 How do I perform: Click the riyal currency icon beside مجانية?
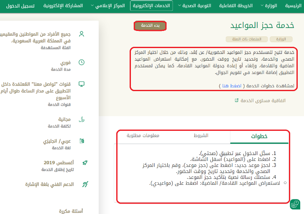click(82, 120)
